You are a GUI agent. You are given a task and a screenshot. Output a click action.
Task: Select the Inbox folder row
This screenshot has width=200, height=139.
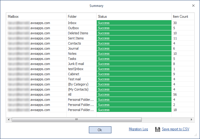click(x=72, y=23)
